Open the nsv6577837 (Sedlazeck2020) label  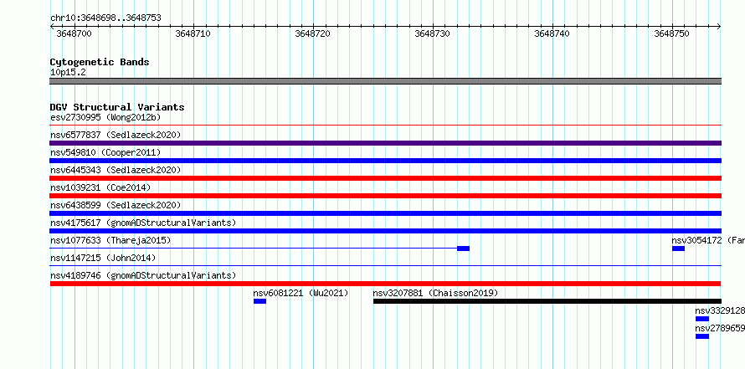[x=116, y=135]
